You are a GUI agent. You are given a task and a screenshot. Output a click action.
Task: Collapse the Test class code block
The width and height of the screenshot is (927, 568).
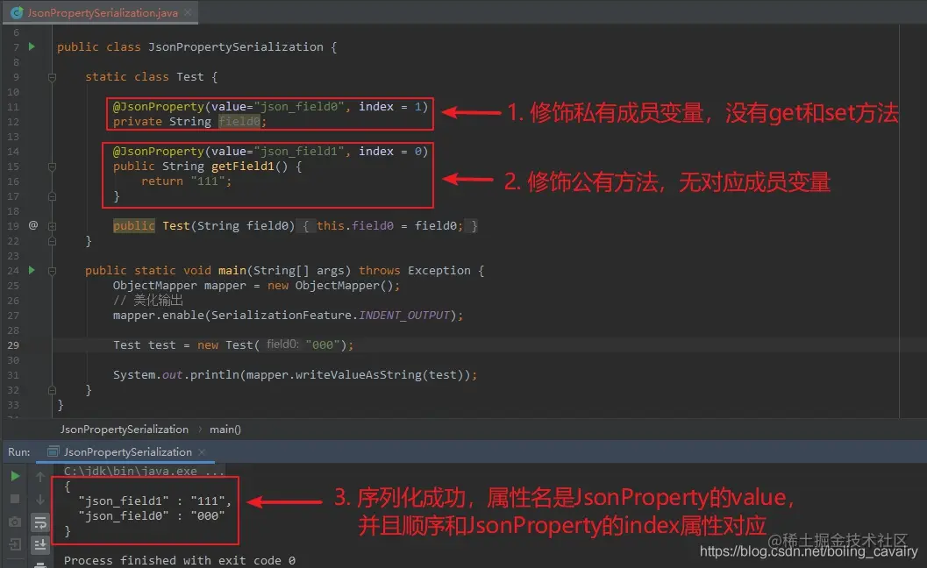53,76
